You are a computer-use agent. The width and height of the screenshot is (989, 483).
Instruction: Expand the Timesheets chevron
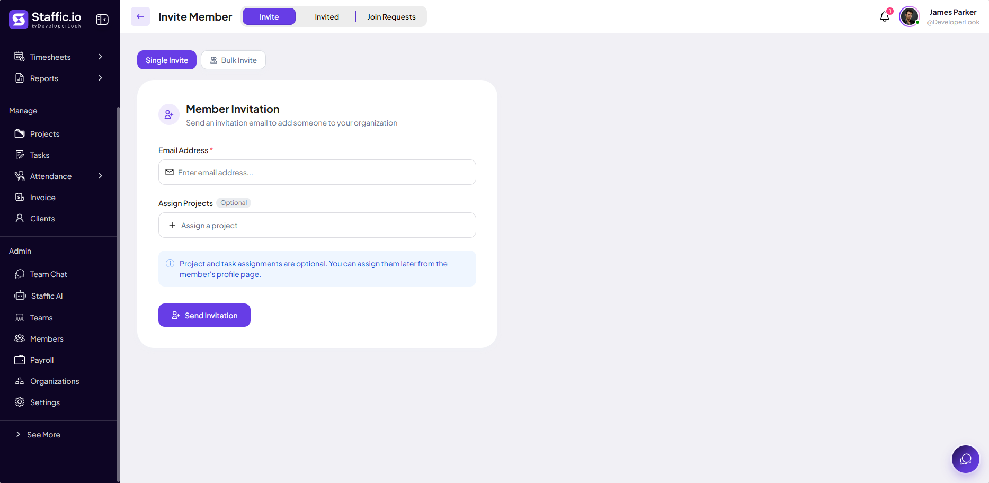coord(100,57)
